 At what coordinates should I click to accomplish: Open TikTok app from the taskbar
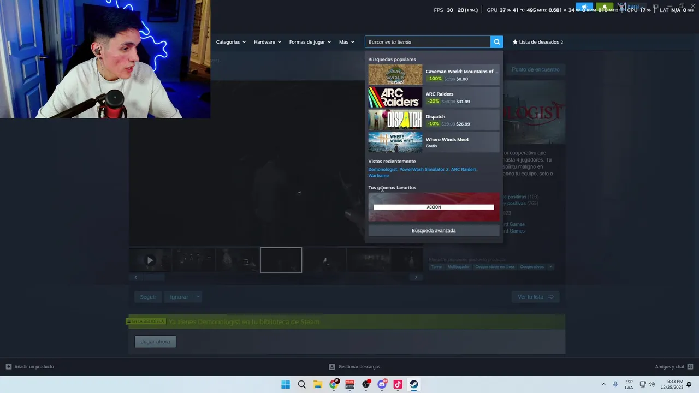[x=398, y=384]
